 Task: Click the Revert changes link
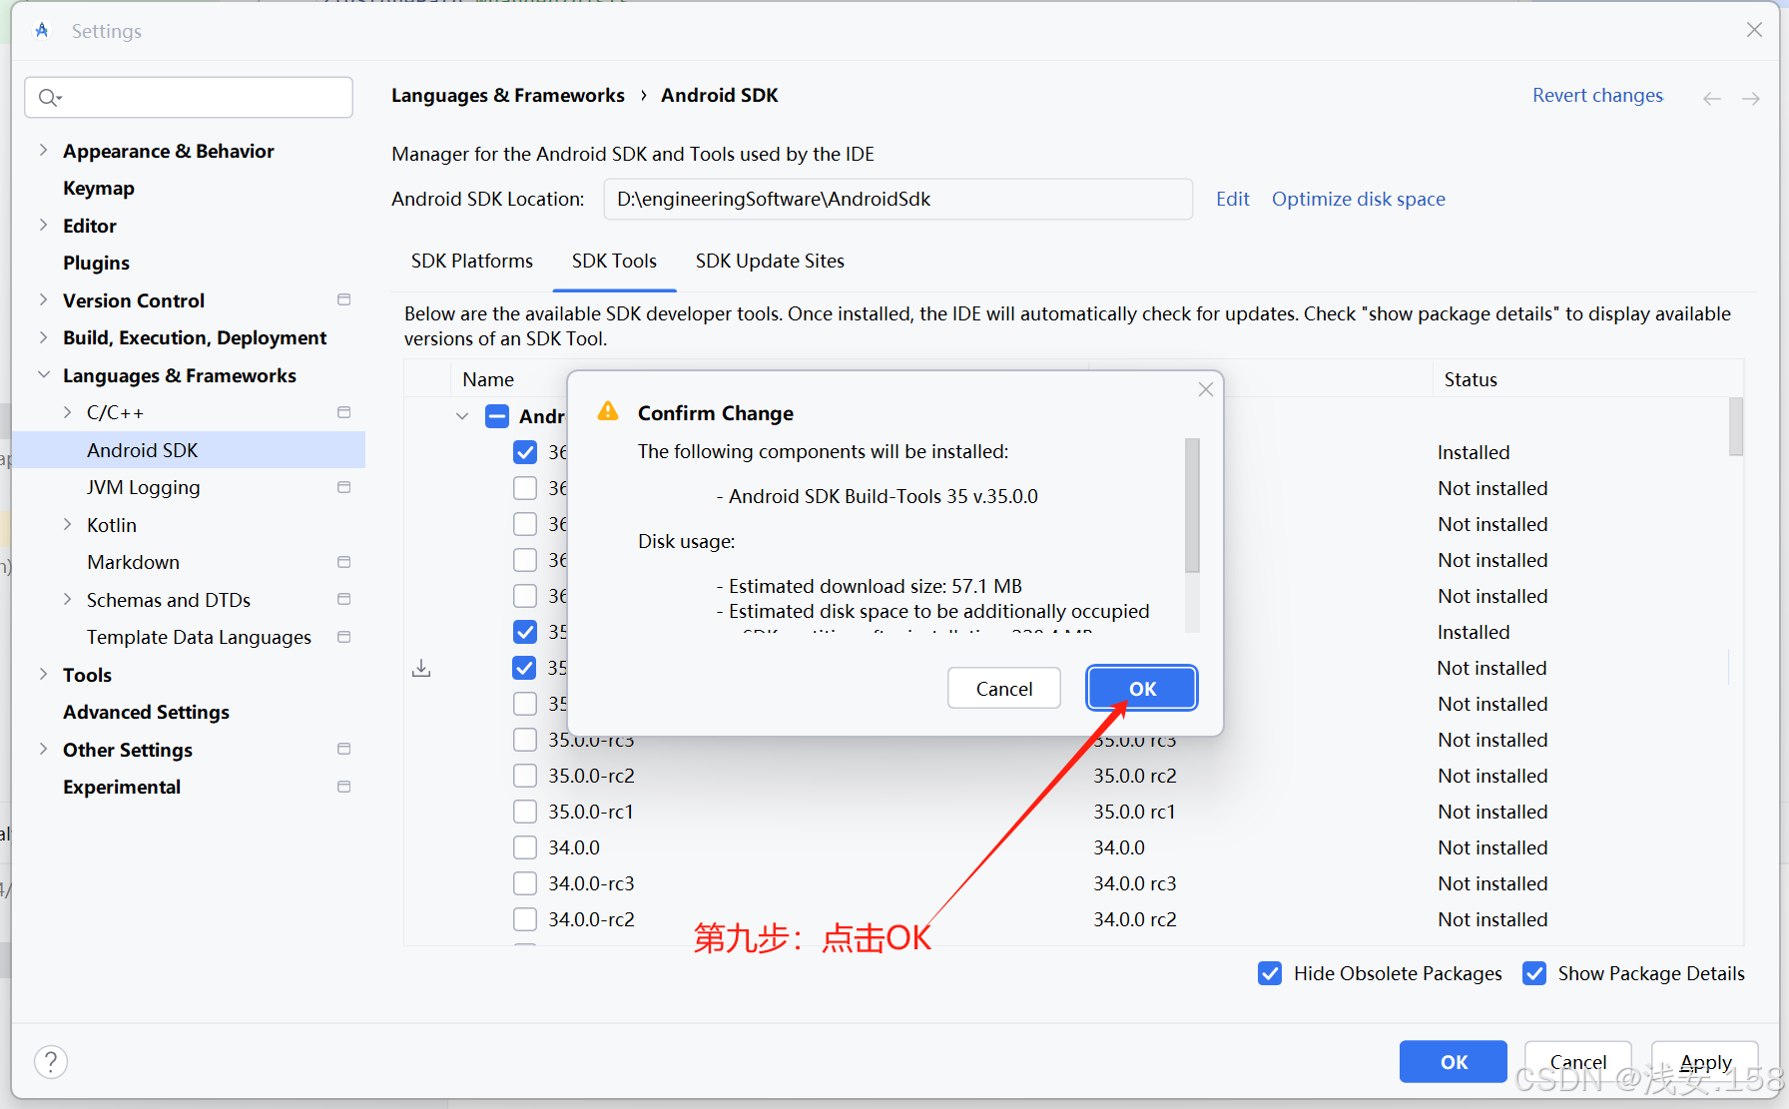pyautogui.click(x=1597, y=95)
